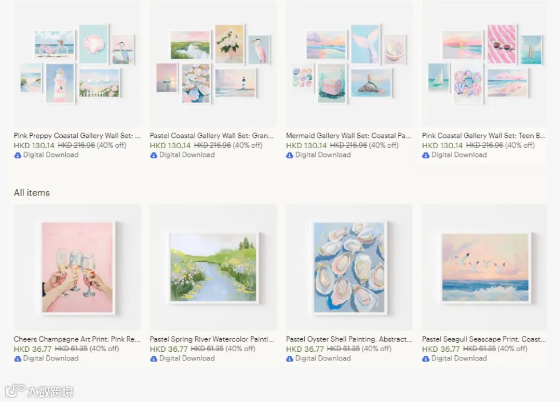Screen dimensions: 560x402
Task: Click download icon under Cheers Champagne Art Print
Action: (18, 359)
